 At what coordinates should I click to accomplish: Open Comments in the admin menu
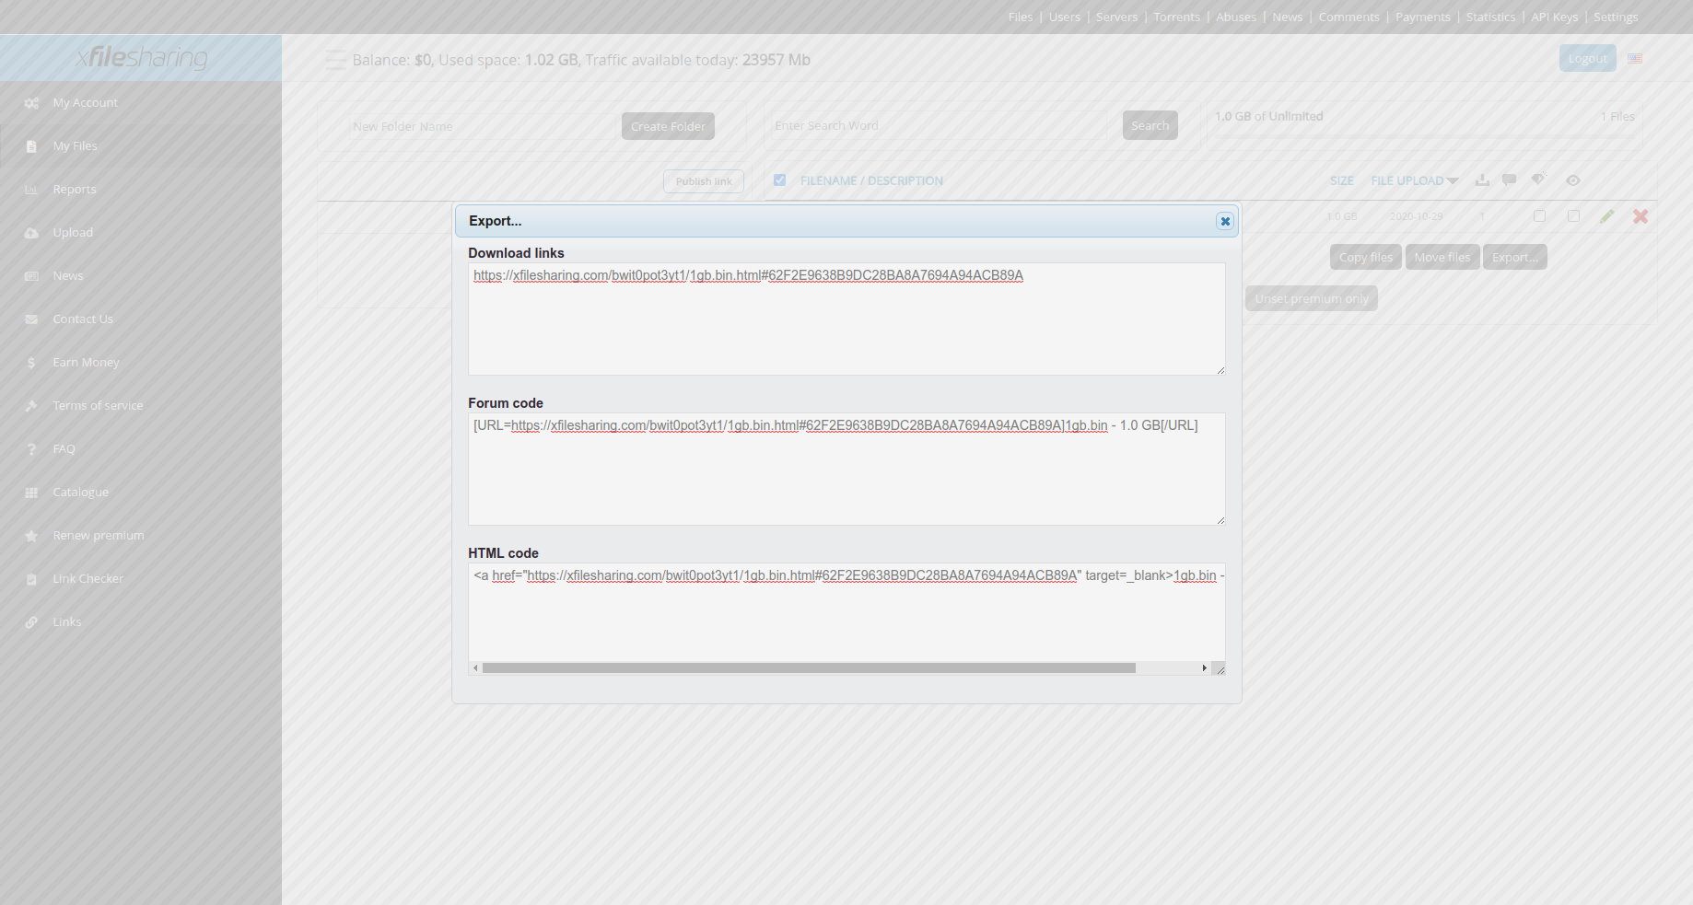pos(1349,17)
